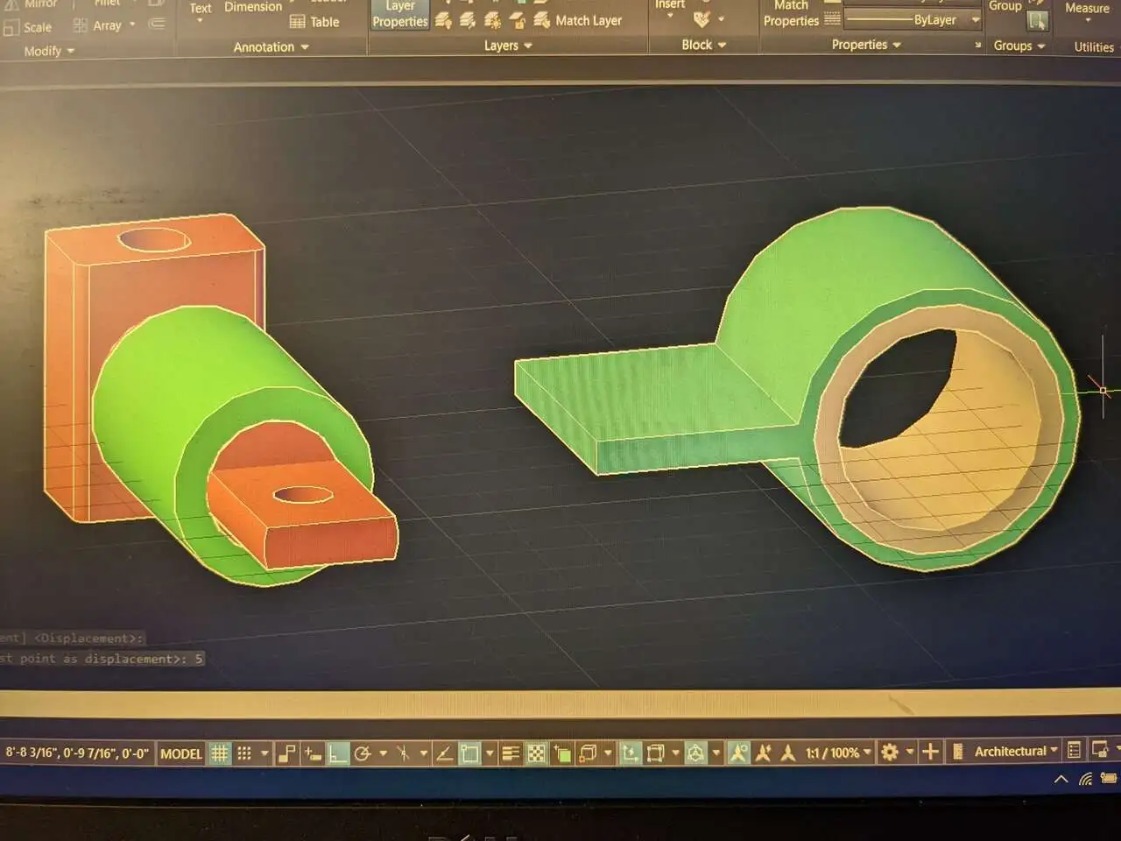Screen dimensions: 1121x841
Task: Expand the Annotation panel dropdown
Action: pyautogui.click(x=271, y=47)
